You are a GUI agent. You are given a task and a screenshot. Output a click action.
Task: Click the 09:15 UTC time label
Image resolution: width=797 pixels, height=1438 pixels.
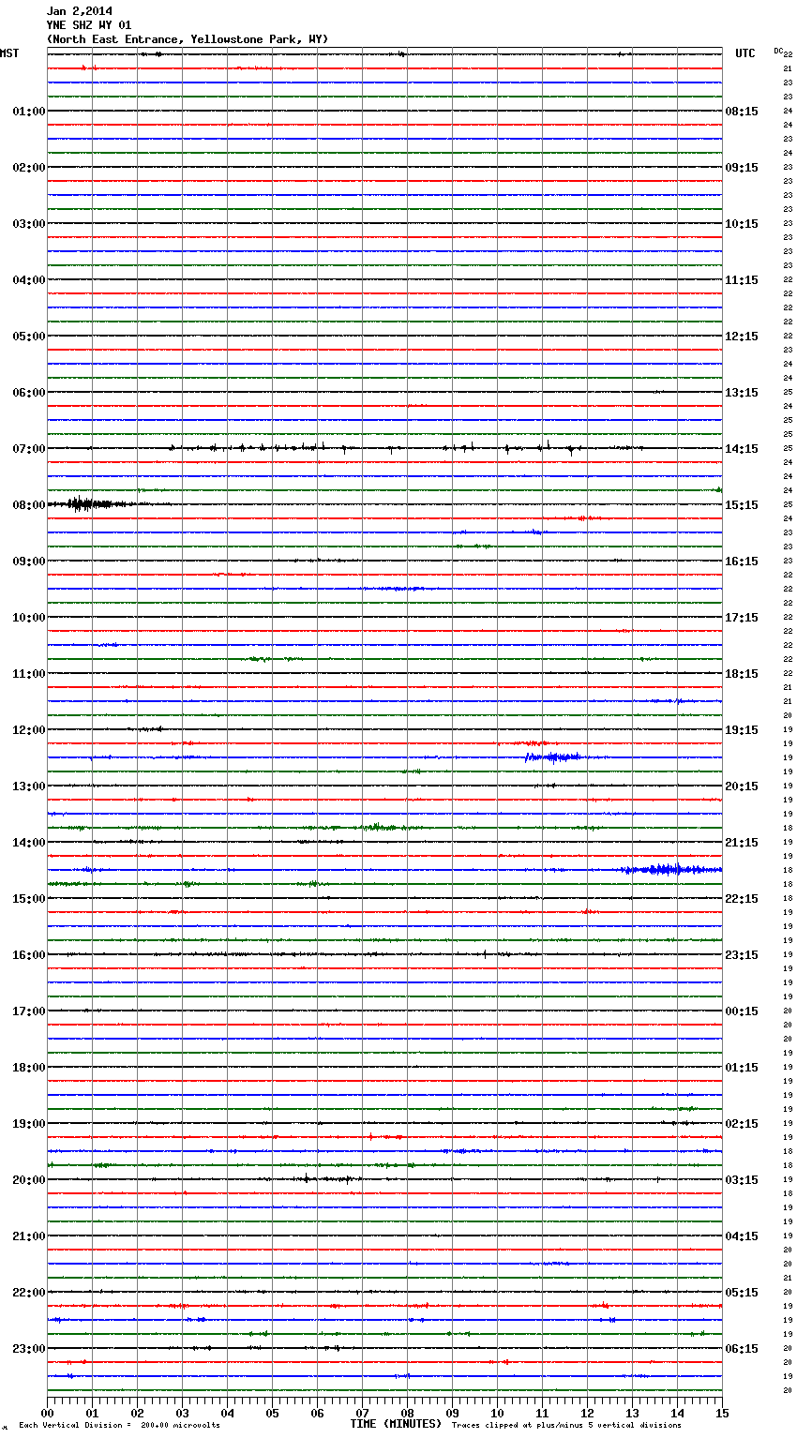pyautogui.click(x=742, y=168)
